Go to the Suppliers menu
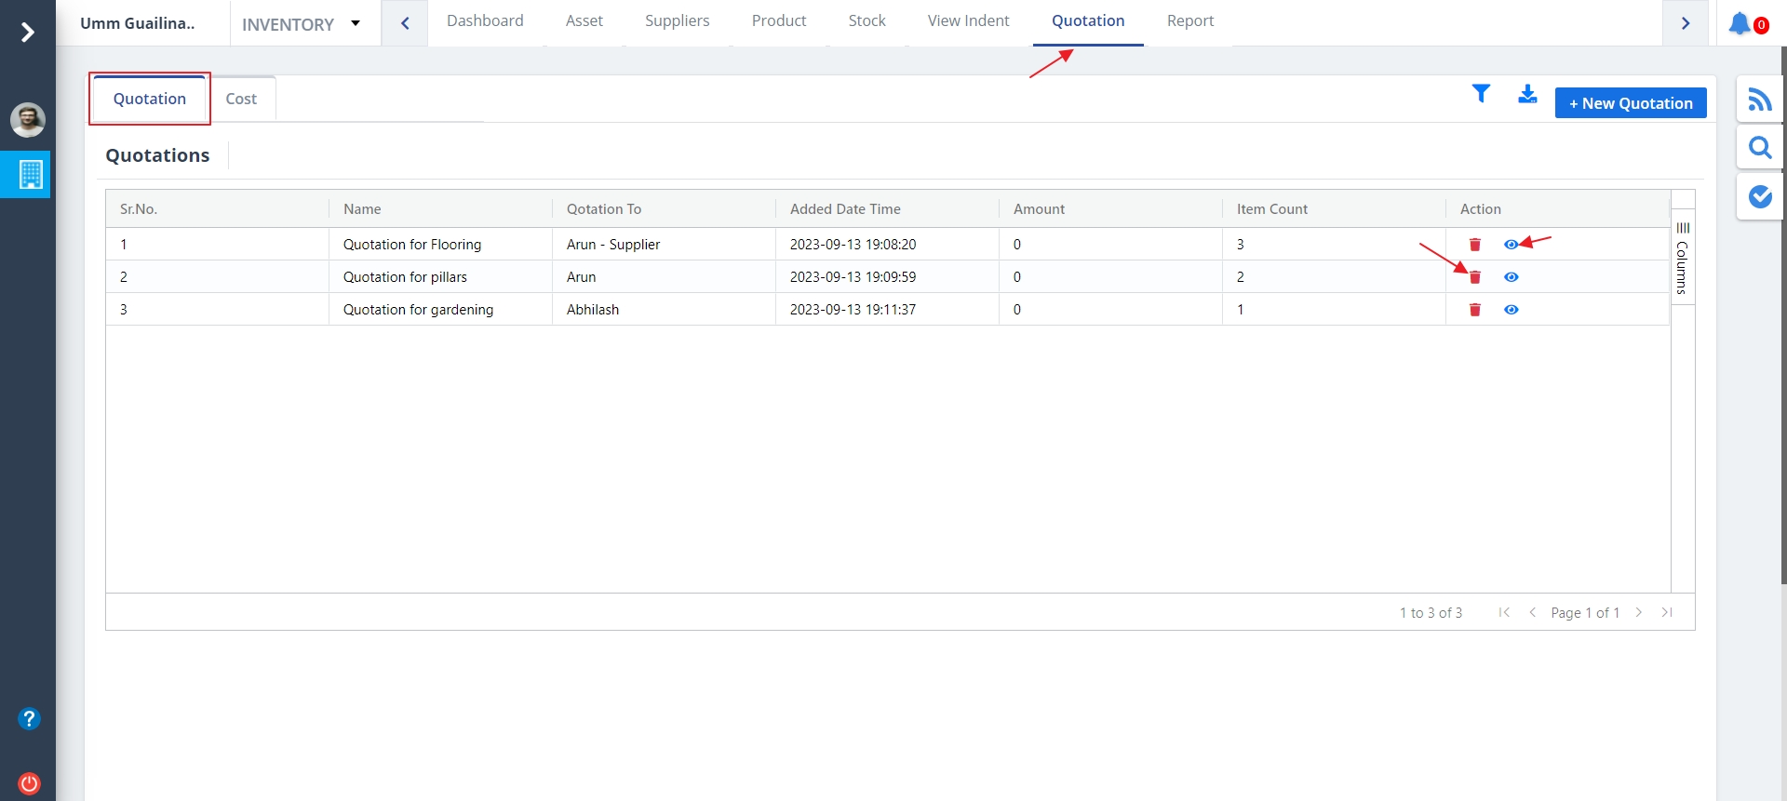Screen dimensions: 1787x801 tap(677, 21)
